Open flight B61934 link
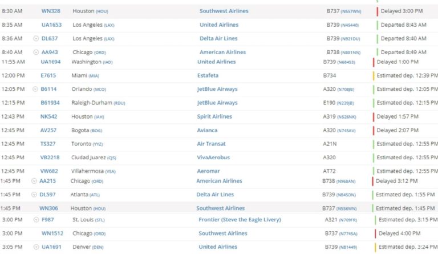Image resolution: width=438 pixels, height=254 pixels. click(50, 103)
